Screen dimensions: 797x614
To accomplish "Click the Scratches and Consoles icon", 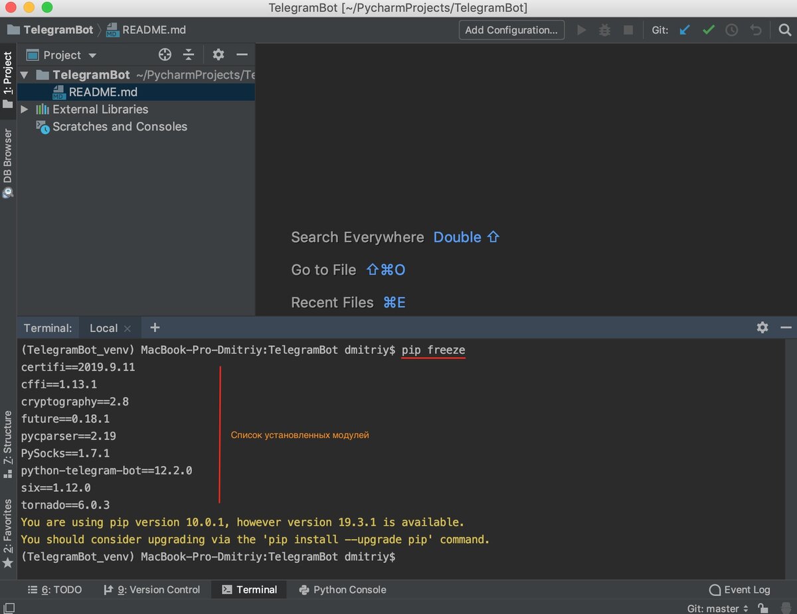I will coord(43,127).
